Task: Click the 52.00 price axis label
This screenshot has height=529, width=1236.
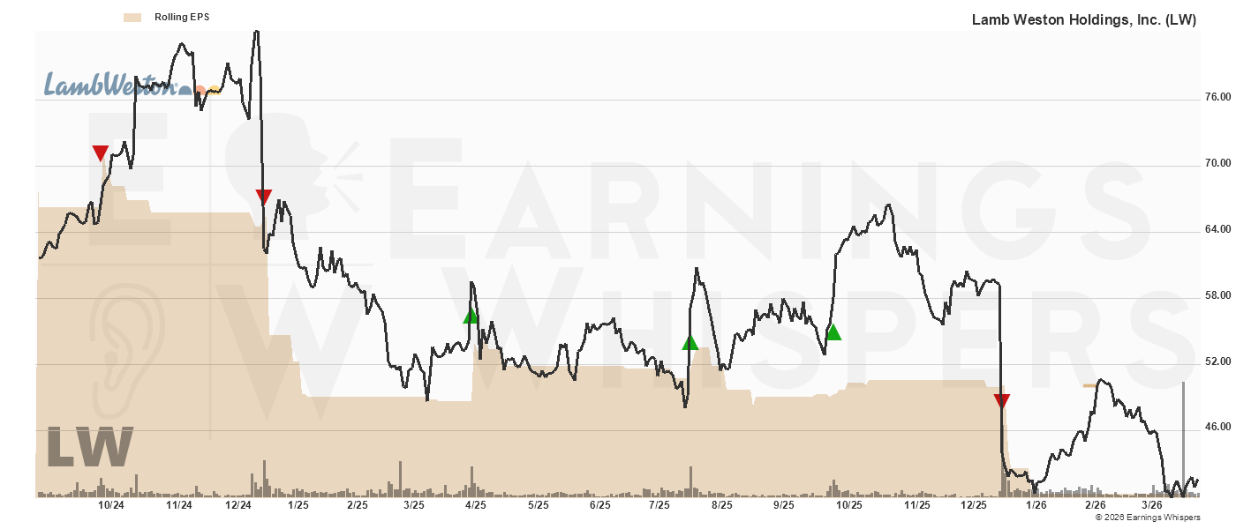Action: 1217,361
